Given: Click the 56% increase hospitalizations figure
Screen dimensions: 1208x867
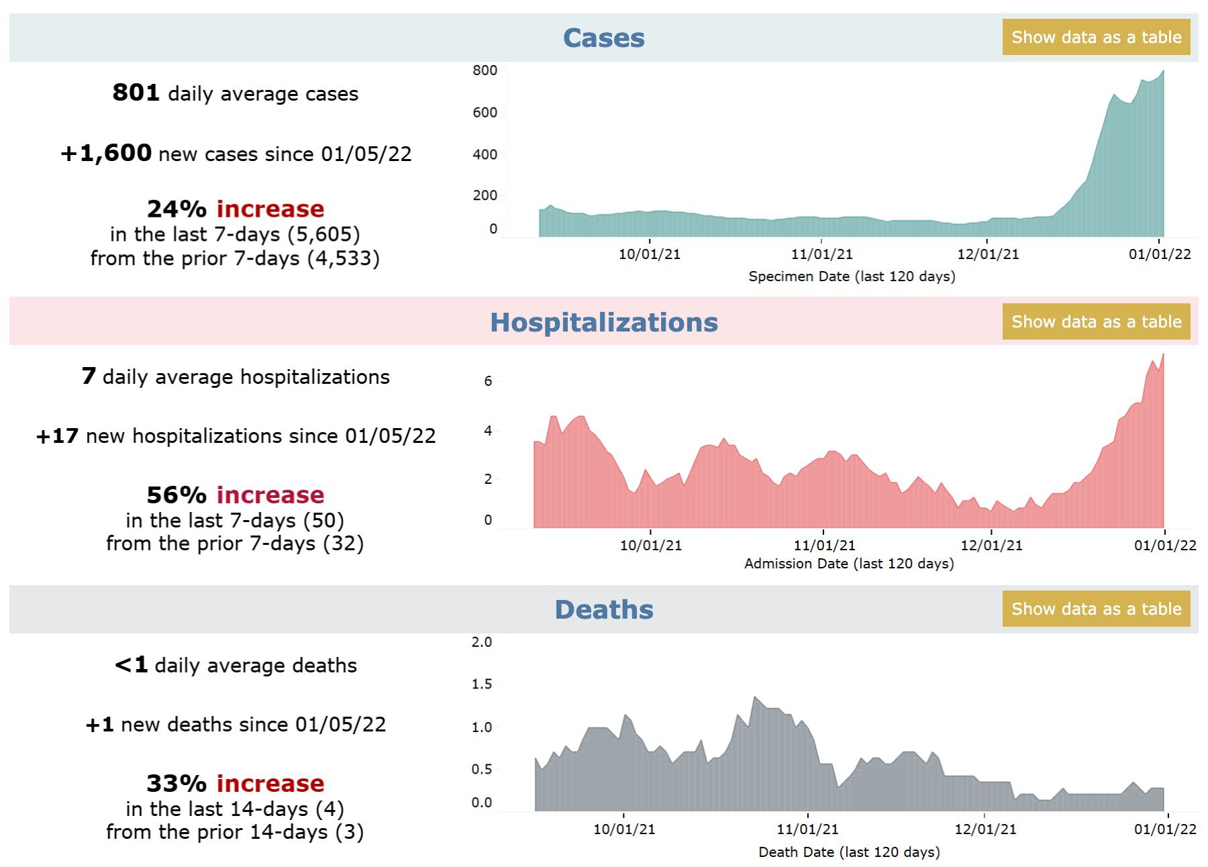Looking at the screenshot, I should pyautogui.click(x=235, y=495).
